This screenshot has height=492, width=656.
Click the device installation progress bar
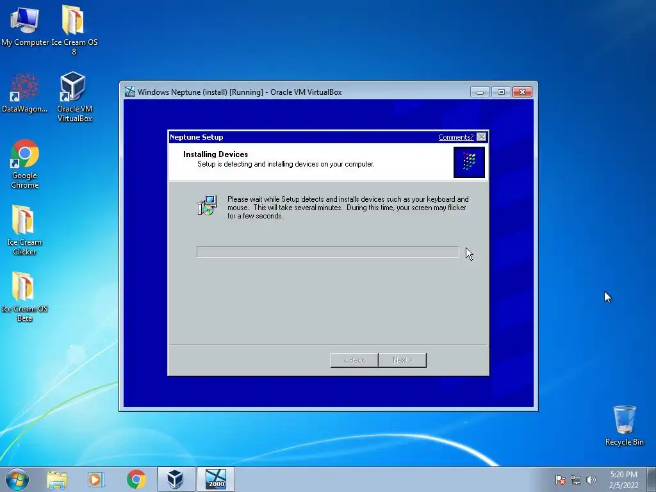tap(327, 251)
